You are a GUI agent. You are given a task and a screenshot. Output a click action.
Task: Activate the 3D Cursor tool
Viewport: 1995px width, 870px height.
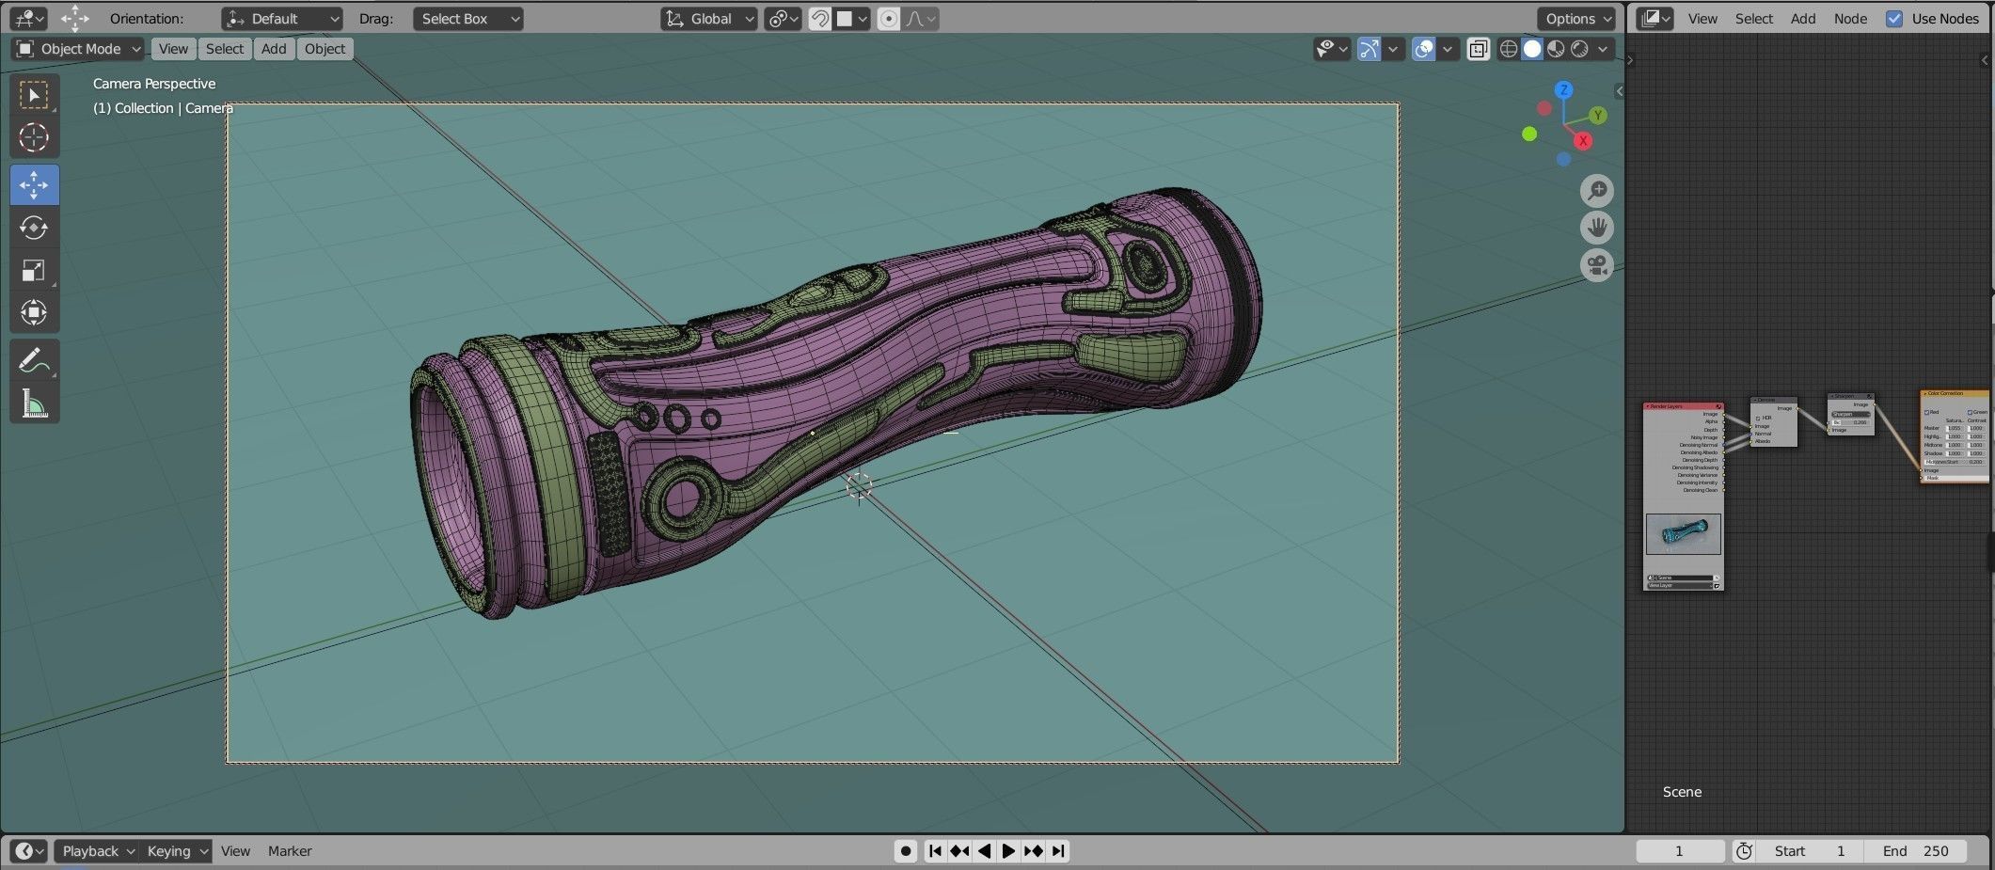pos(34,138)
